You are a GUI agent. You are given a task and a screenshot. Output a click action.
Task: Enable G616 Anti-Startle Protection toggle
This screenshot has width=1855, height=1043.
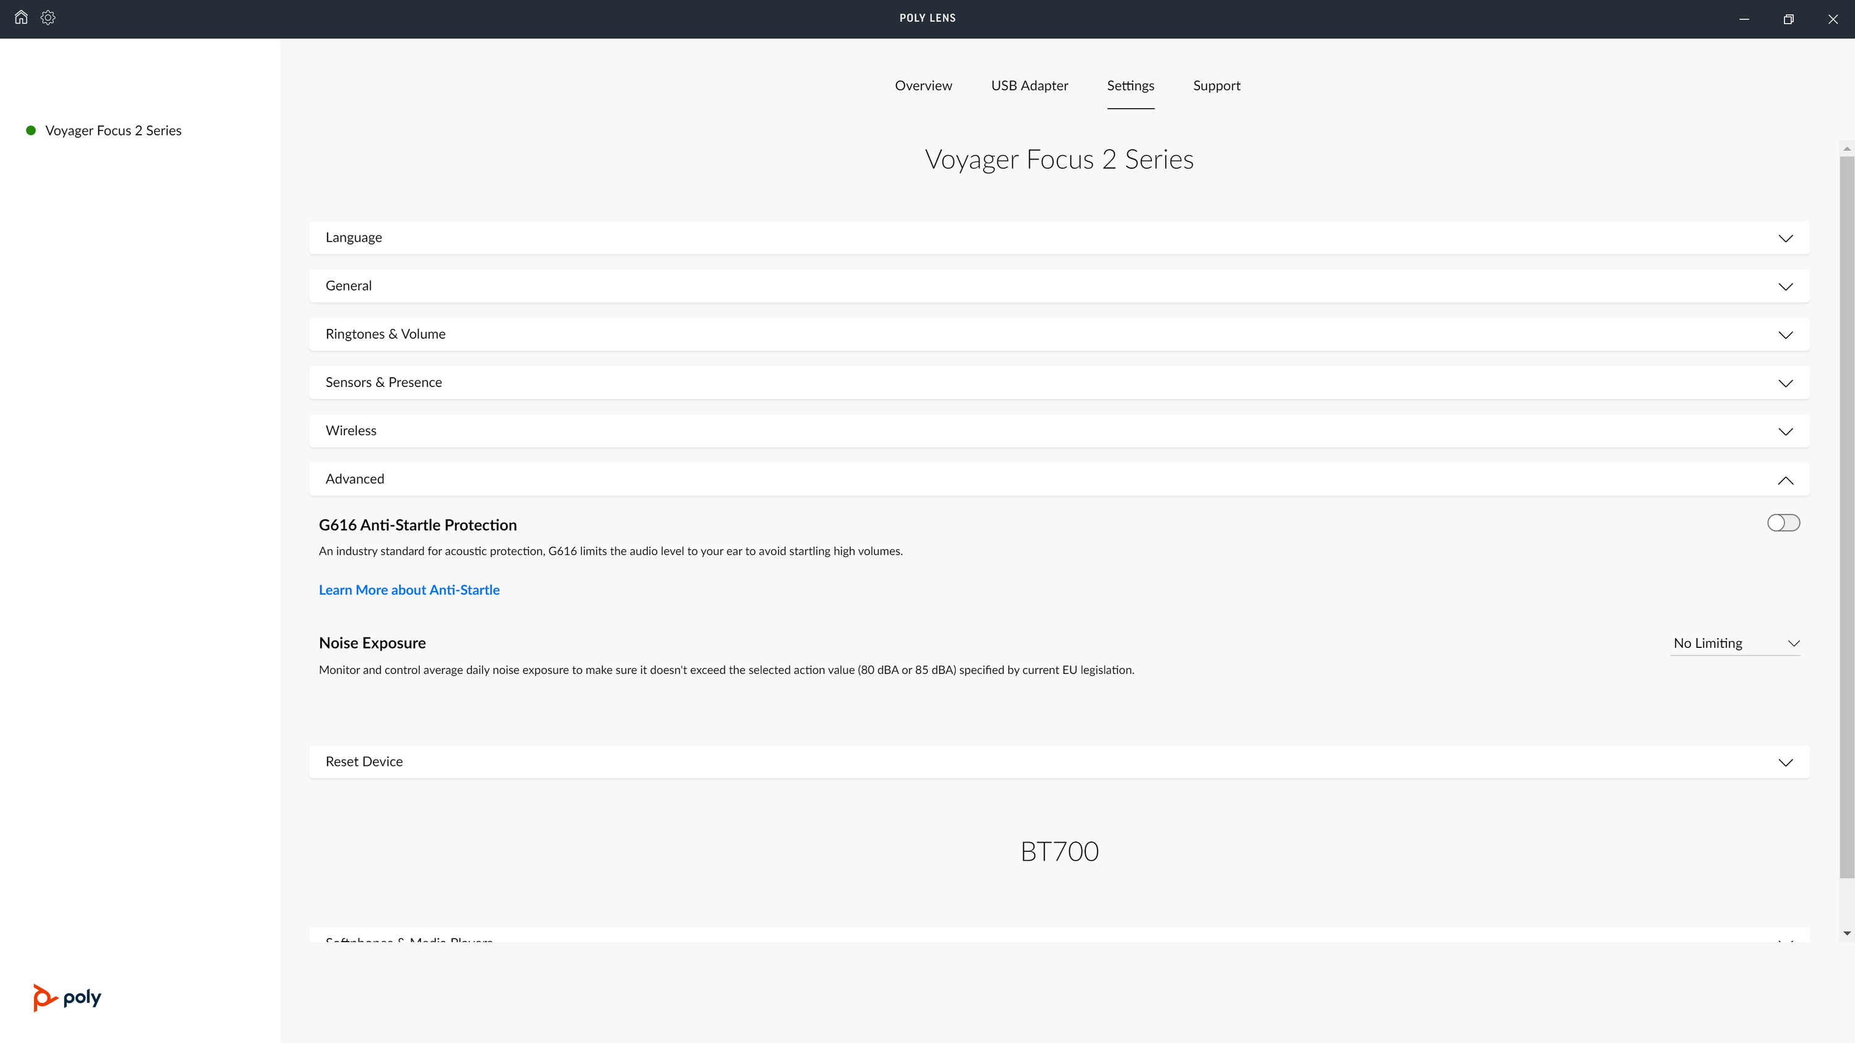[1783, 522]
